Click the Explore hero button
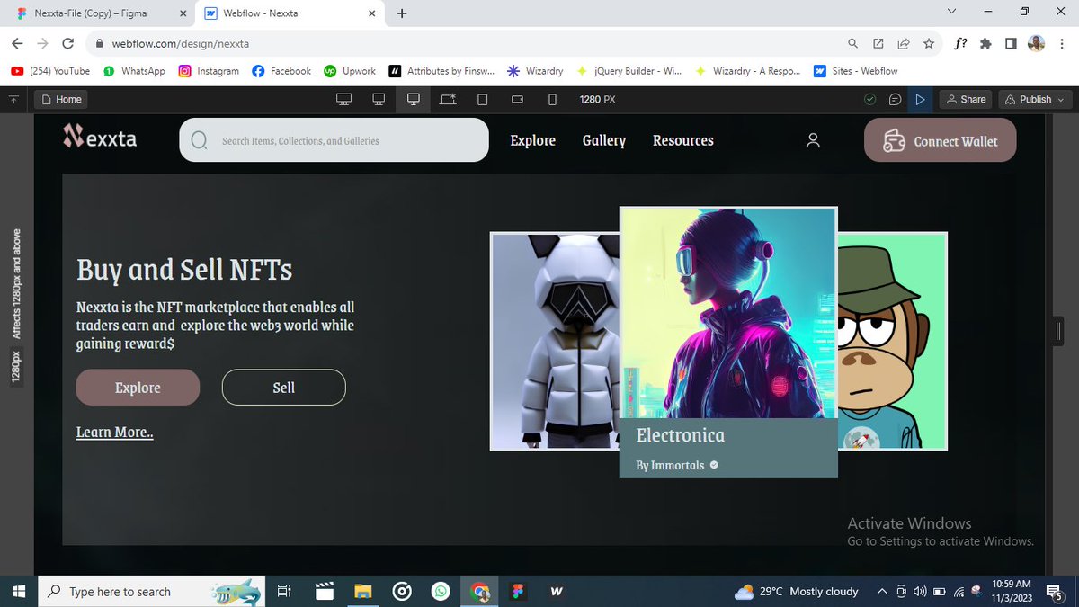 (x=138, y=388)
